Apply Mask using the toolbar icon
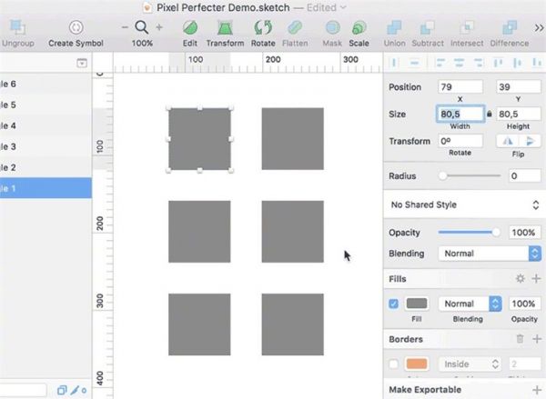Screen dimensions: 546x399 pos(333,28)
